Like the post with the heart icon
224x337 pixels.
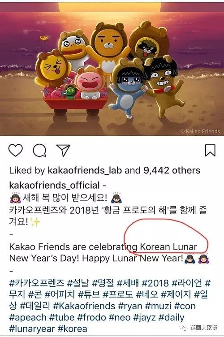coord(16,150)
